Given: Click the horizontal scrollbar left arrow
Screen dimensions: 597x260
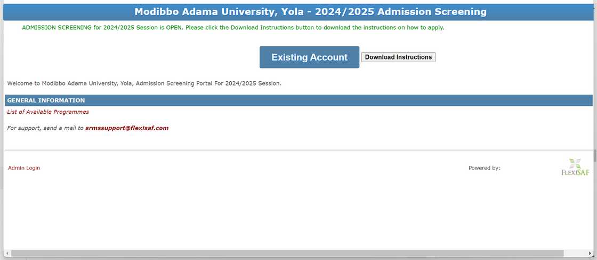Looking at the screenshot, I should 7,254.
